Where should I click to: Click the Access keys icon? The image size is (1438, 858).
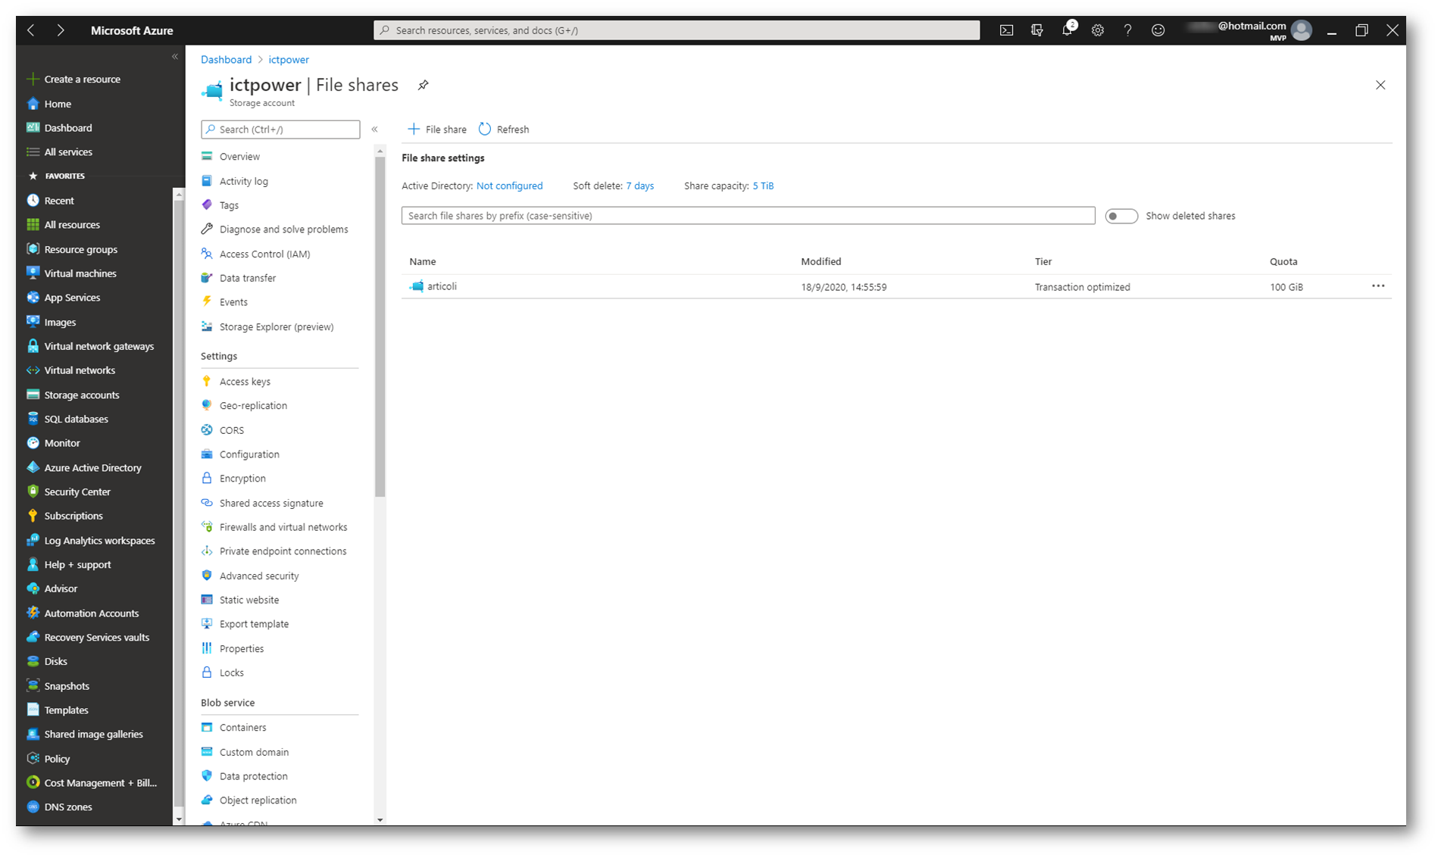tap(207, 381)
